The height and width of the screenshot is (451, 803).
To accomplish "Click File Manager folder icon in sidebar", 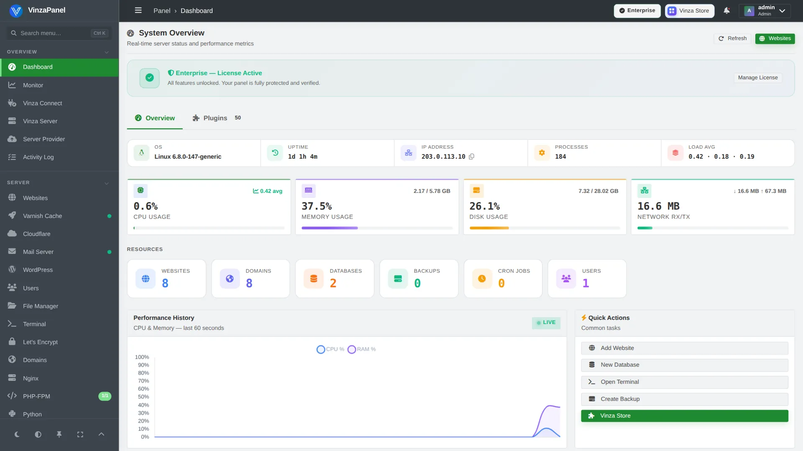I will point(12,306).
